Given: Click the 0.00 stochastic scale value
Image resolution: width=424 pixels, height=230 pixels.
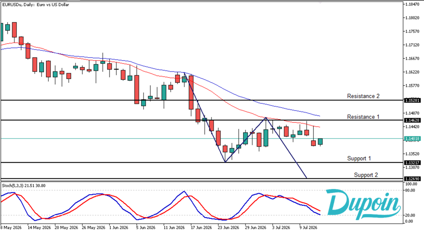Looking at the screenshot, I should tap(409, 221).
